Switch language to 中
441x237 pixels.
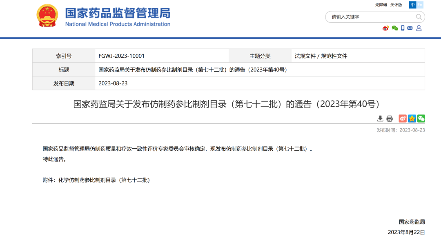point(412,5)
